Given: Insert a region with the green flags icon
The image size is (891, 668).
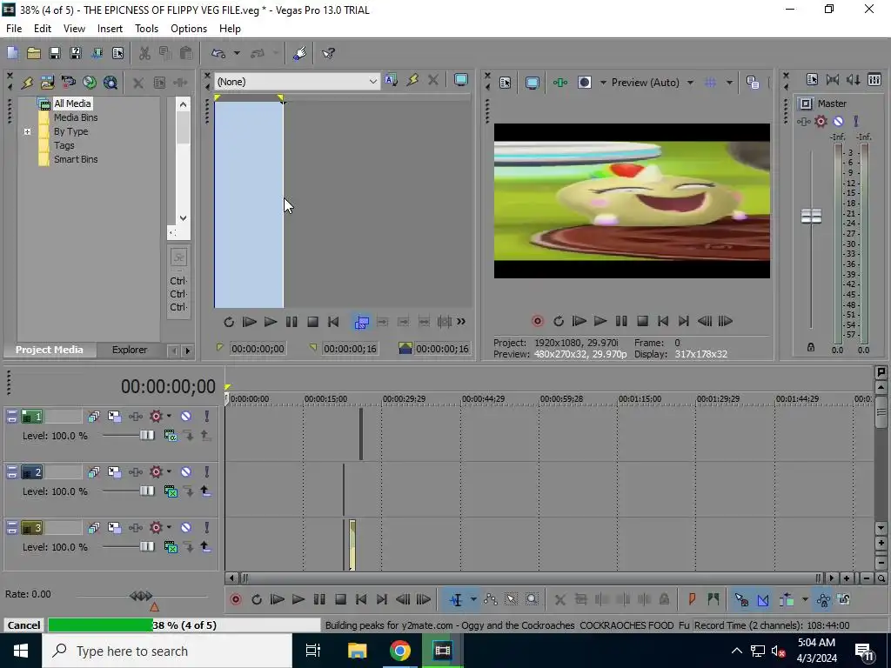Looking at the screenshot, I should [x=713, y=599].
